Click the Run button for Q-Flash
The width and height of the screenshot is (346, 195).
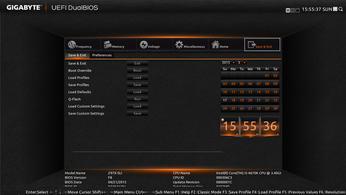pyautogui.click(x=137, y=99)
